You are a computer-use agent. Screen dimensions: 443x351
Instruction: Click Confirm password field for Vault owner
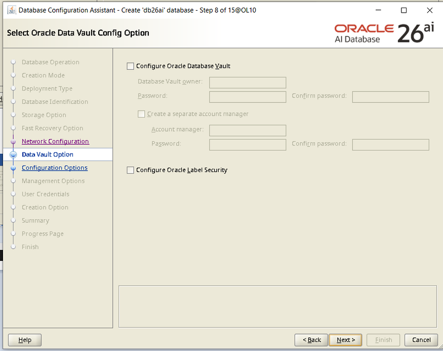tap(390, 97)
